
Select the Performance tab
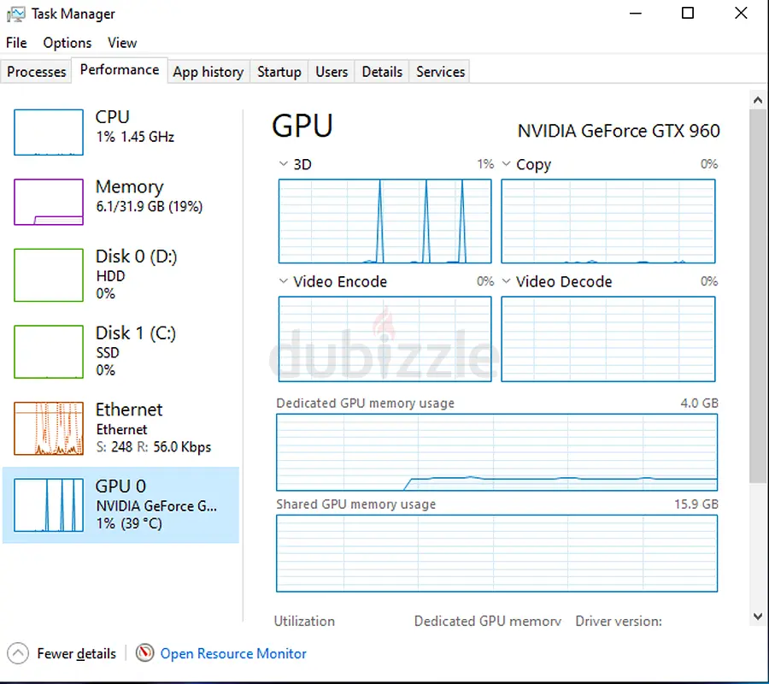click(119, 69)
